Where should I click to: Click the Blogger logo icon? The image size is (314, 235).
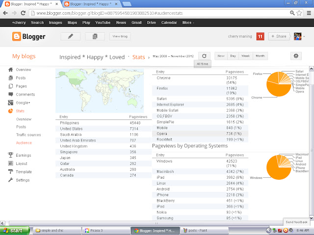point(16,36)
